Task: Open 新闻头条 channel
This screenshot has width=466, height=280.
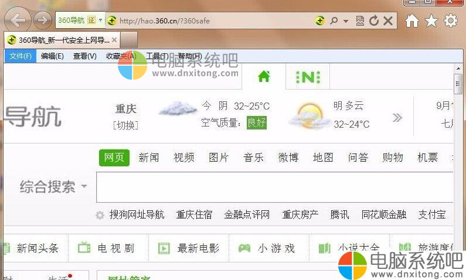Action: point(38,248)
